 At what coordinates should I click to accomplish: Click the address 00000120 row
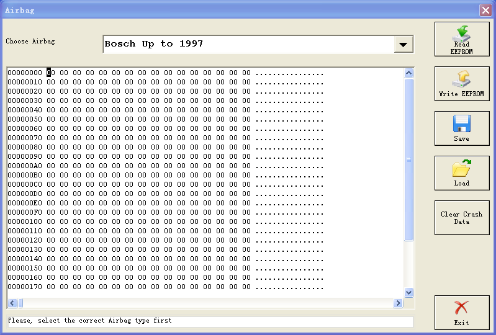point(166,241)
